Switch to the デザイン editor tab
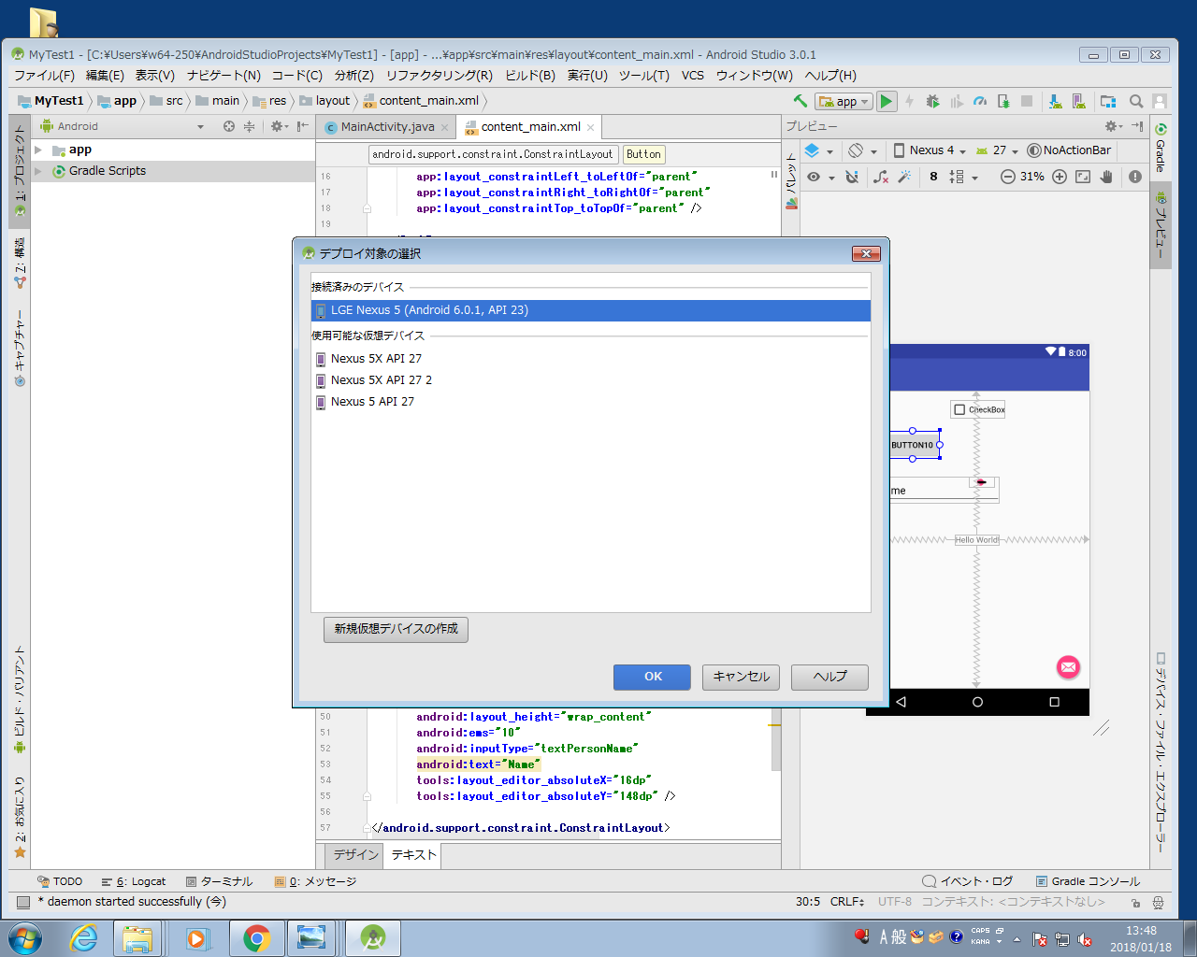Screen dimensions: 1197x957 pos(356,854)
